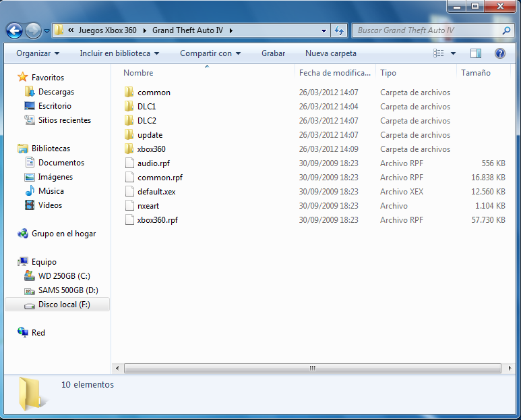The width and height of the screenshot is (521, 420).
Task: Click the type Archivo XEX cell
Action: (402, 192)
